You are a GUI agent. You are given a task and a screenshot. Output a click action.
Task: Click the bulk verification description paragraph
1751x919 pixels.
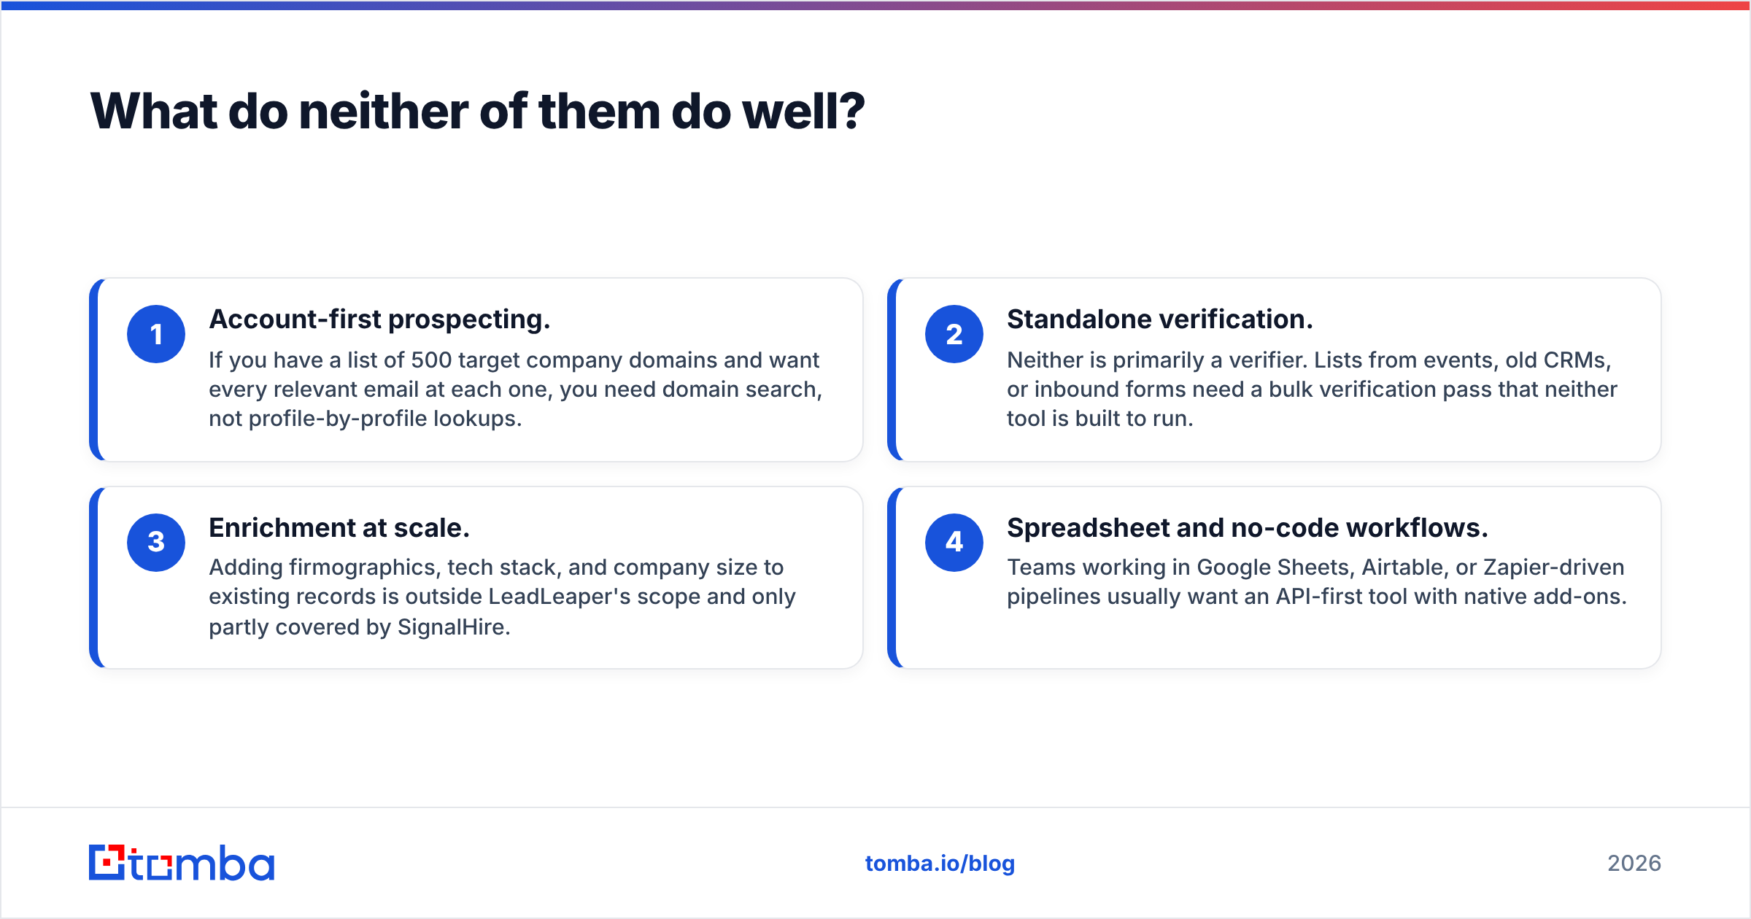pyautogui.click(x=1312, y=389)
